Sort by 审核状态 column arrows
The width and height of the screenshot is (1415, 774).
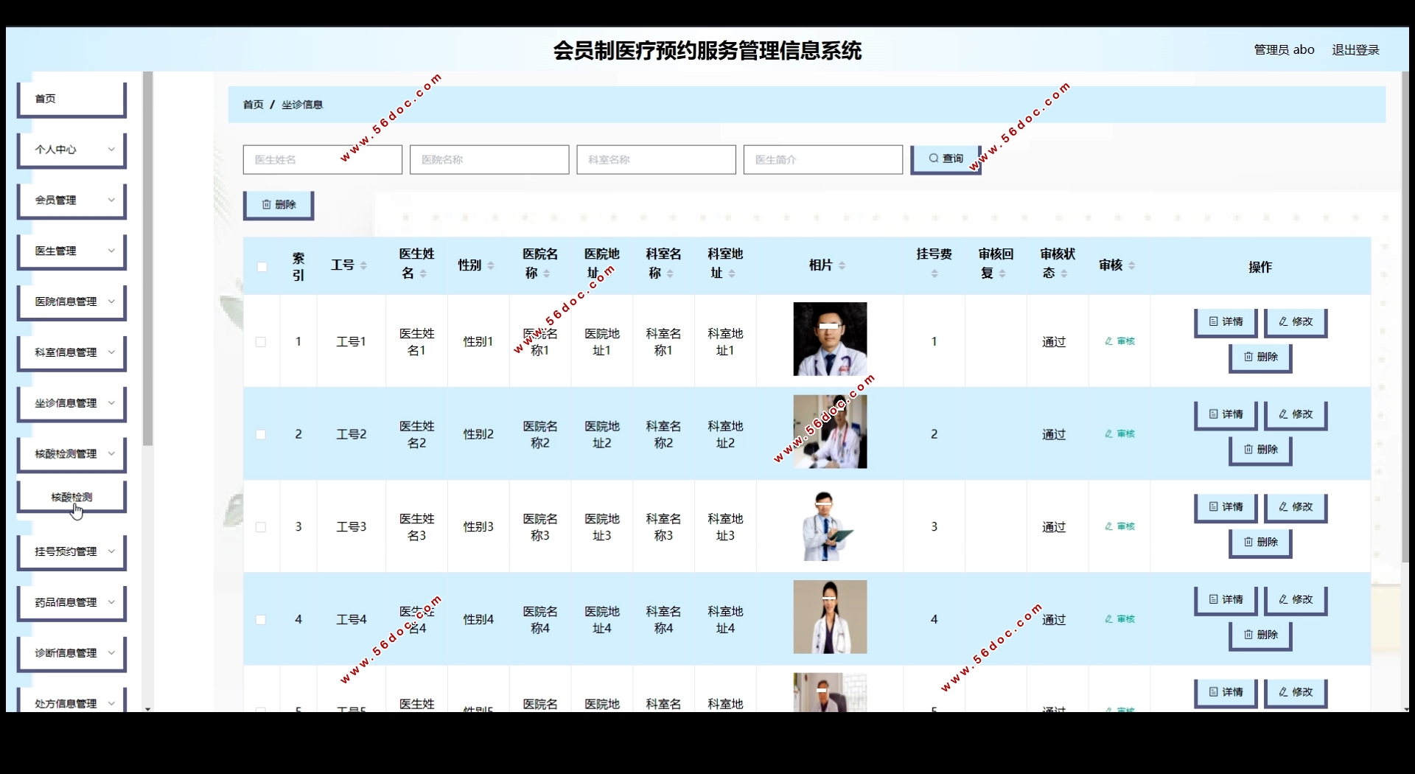coord(1064,273)
